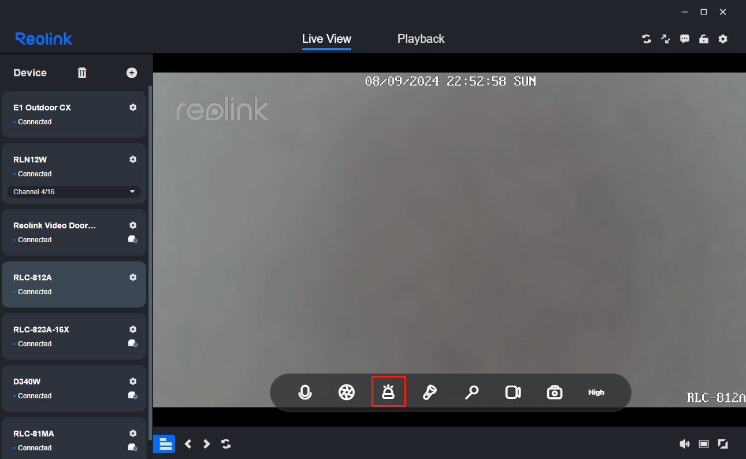Open settings gear for RLN12W
The image size is (746, 459).
click(x=133, y=160)
